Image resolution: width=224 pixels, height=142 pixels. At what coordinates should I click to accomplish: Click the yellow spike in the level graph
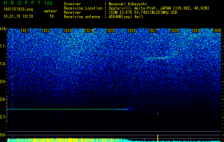[158, 138]
